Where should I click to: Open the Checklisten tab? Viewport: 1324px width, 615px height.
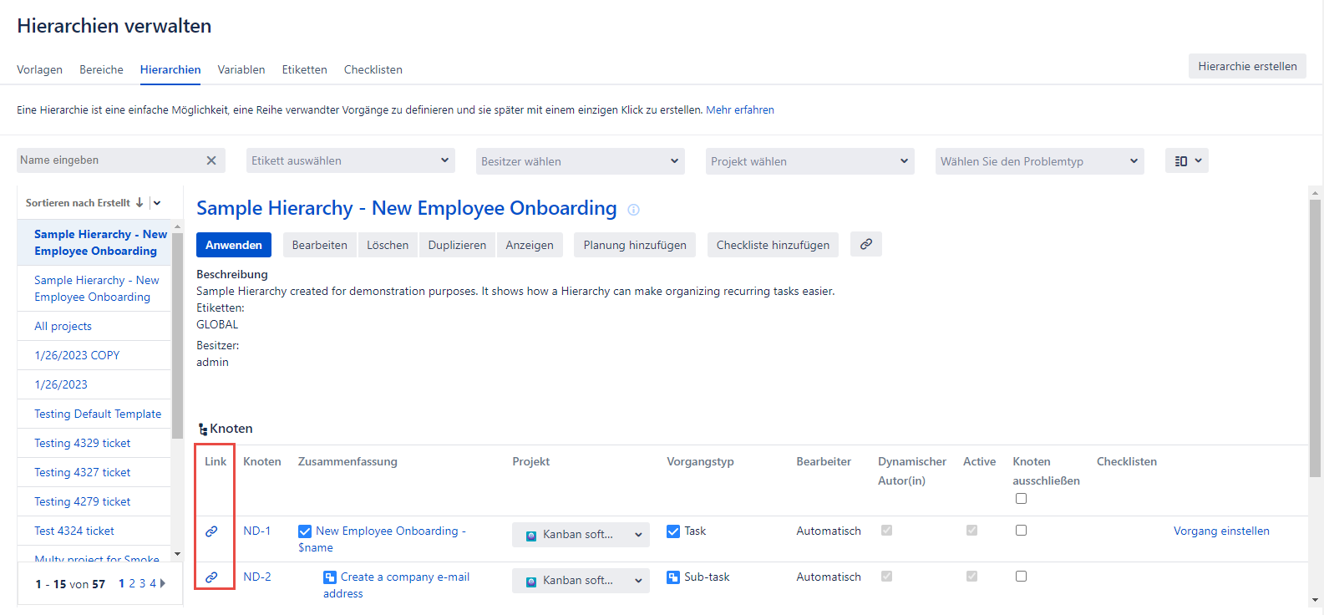[x=373, y=69]
